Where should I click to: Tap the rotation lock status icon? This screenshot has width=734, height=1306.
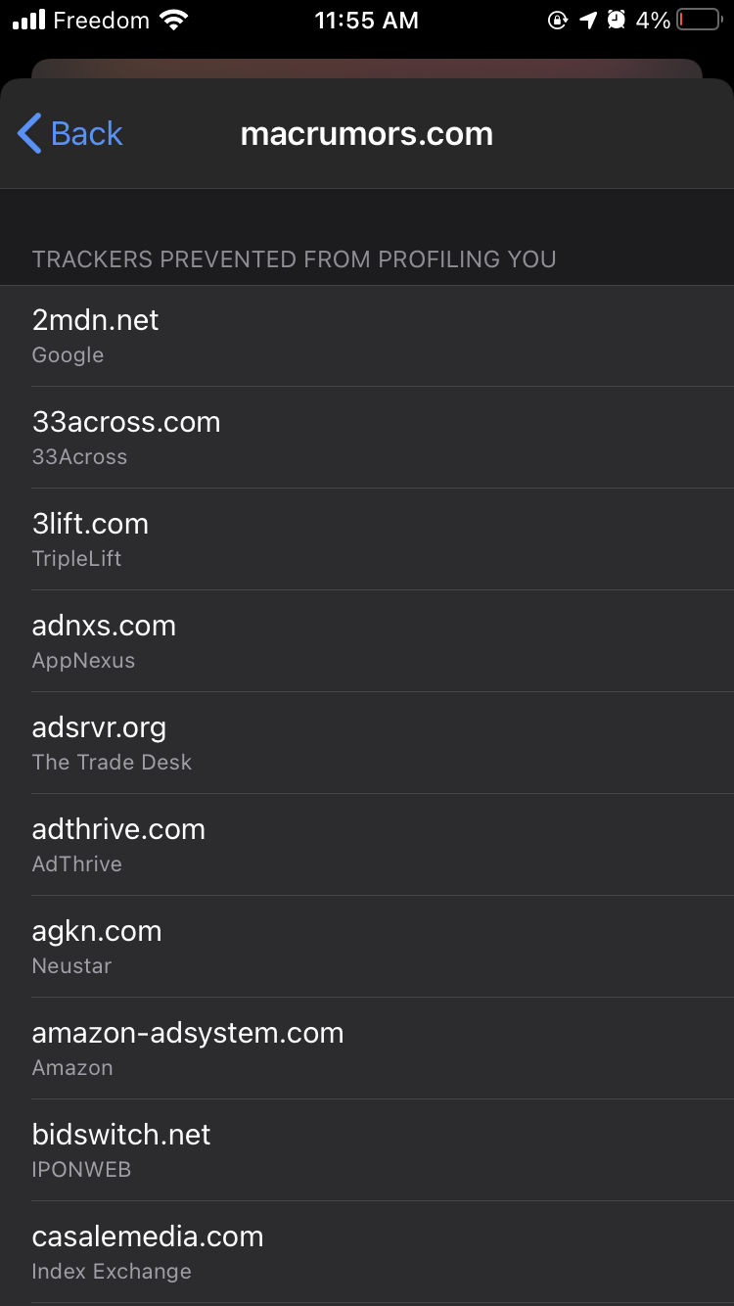pos(558,20)
